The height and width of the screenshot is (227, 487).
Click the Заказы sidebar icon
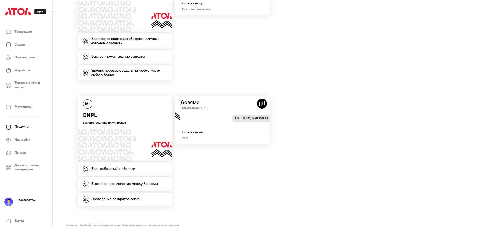(9, 45)
